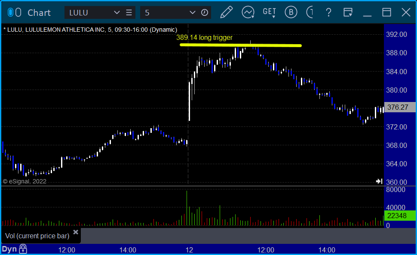The image size is (417, 255).
Task: Click the Dyn label on time axis
Action: click(9, 249)
